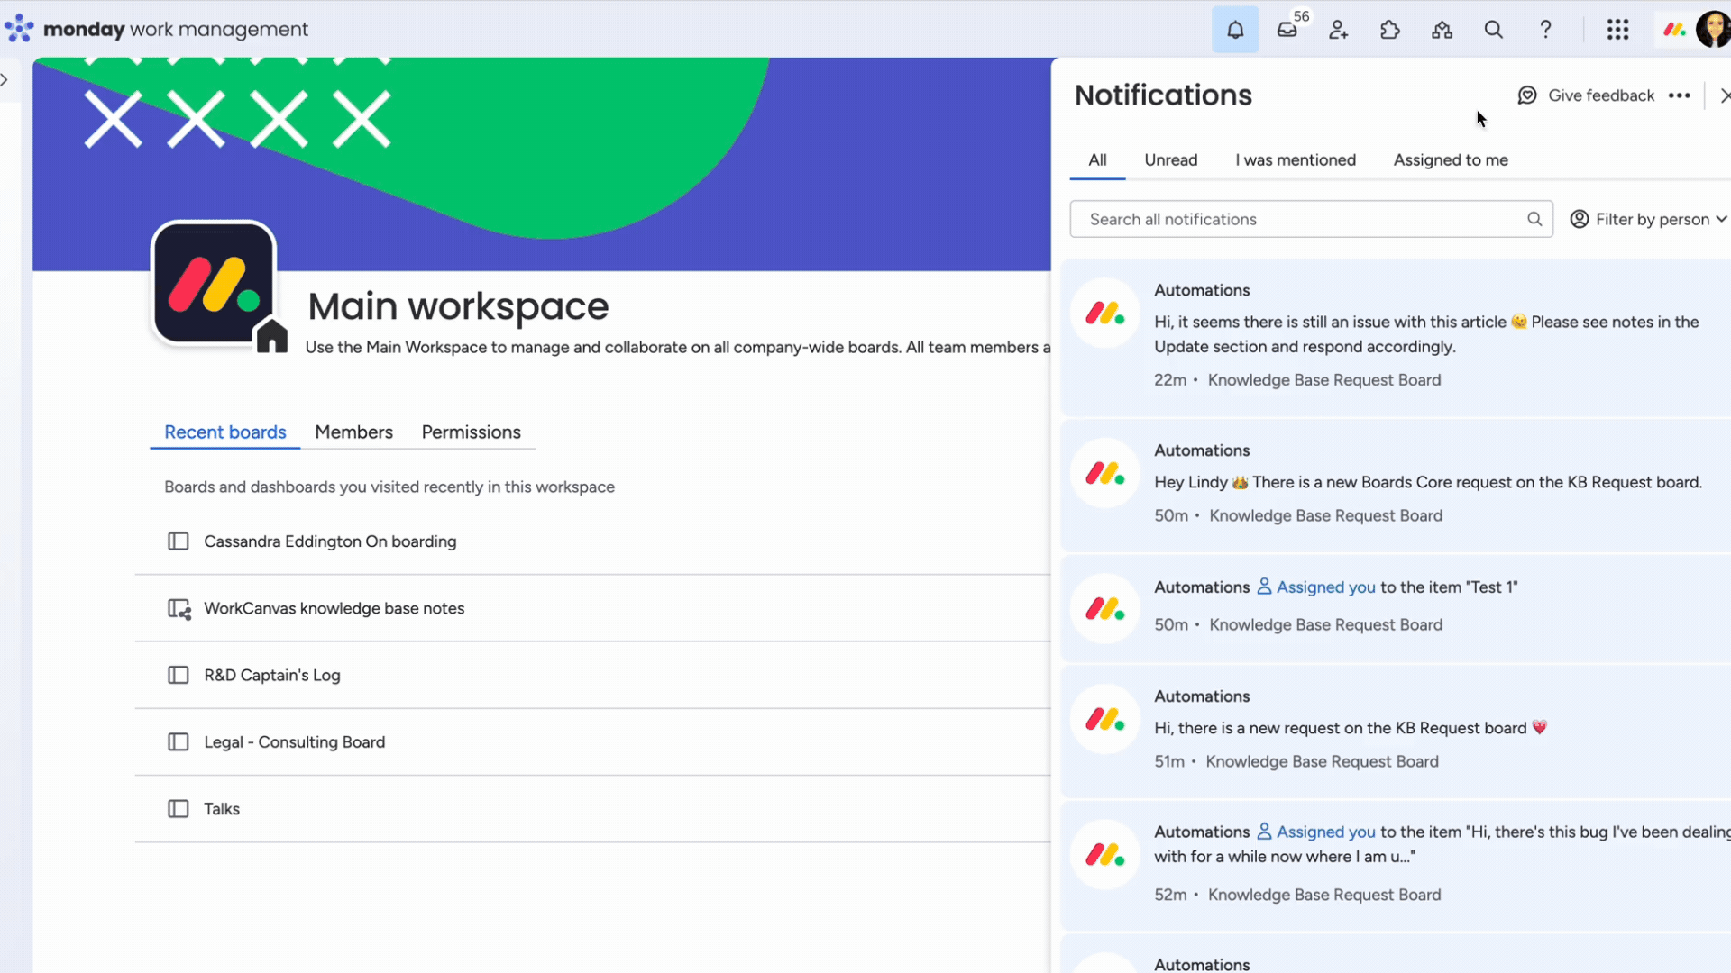Open the three-dot menu beside Give feedback
Screen dimensions: 1731x973
1680,95
